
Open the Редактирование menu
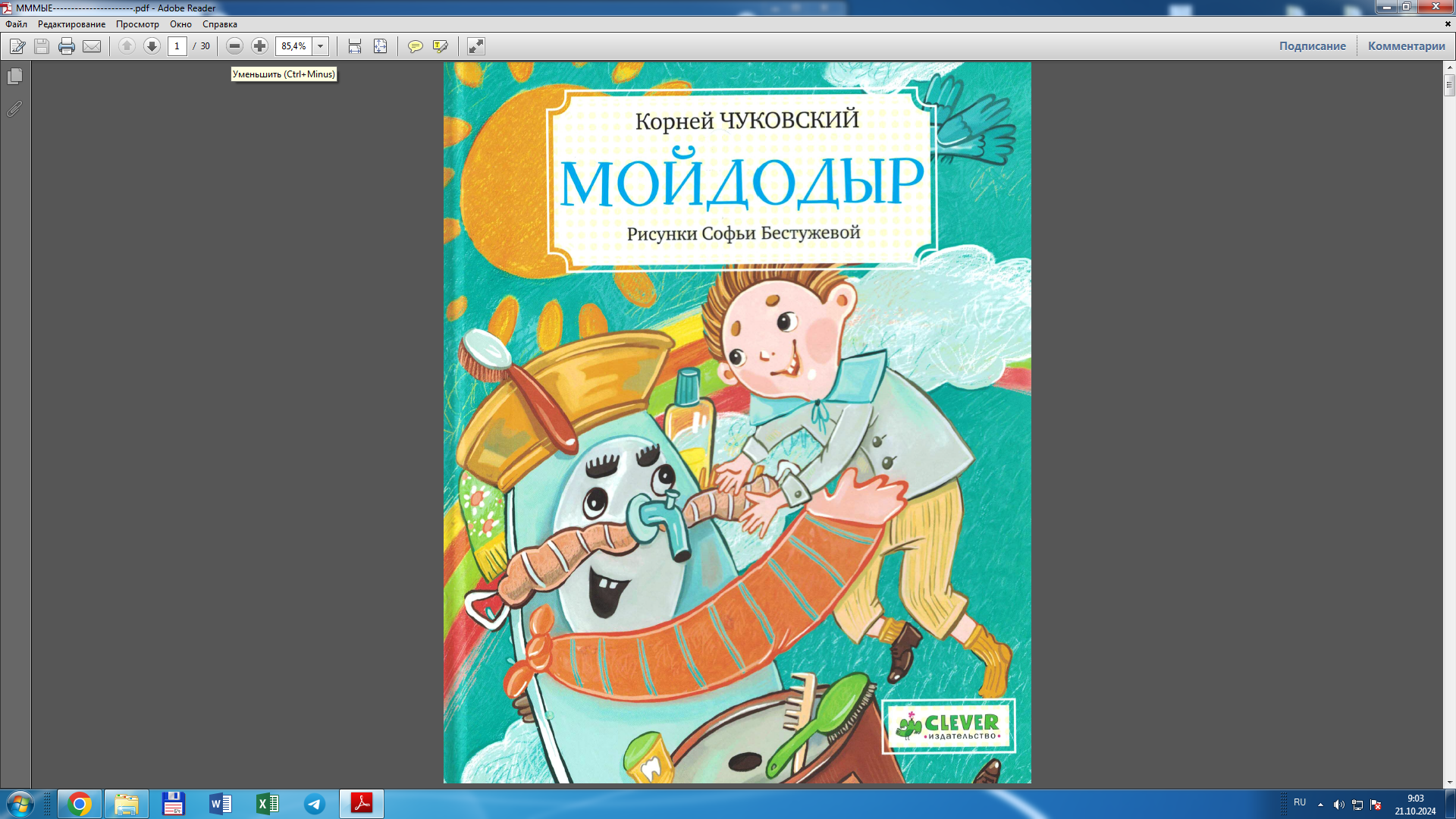coord(71,24)
